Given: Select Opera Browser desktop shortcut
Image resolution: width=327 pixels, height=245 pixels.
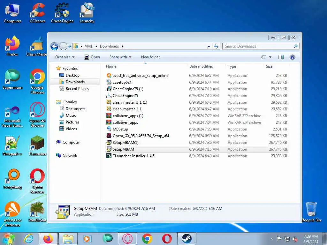Looking at the screenshot, I should 37,181.
